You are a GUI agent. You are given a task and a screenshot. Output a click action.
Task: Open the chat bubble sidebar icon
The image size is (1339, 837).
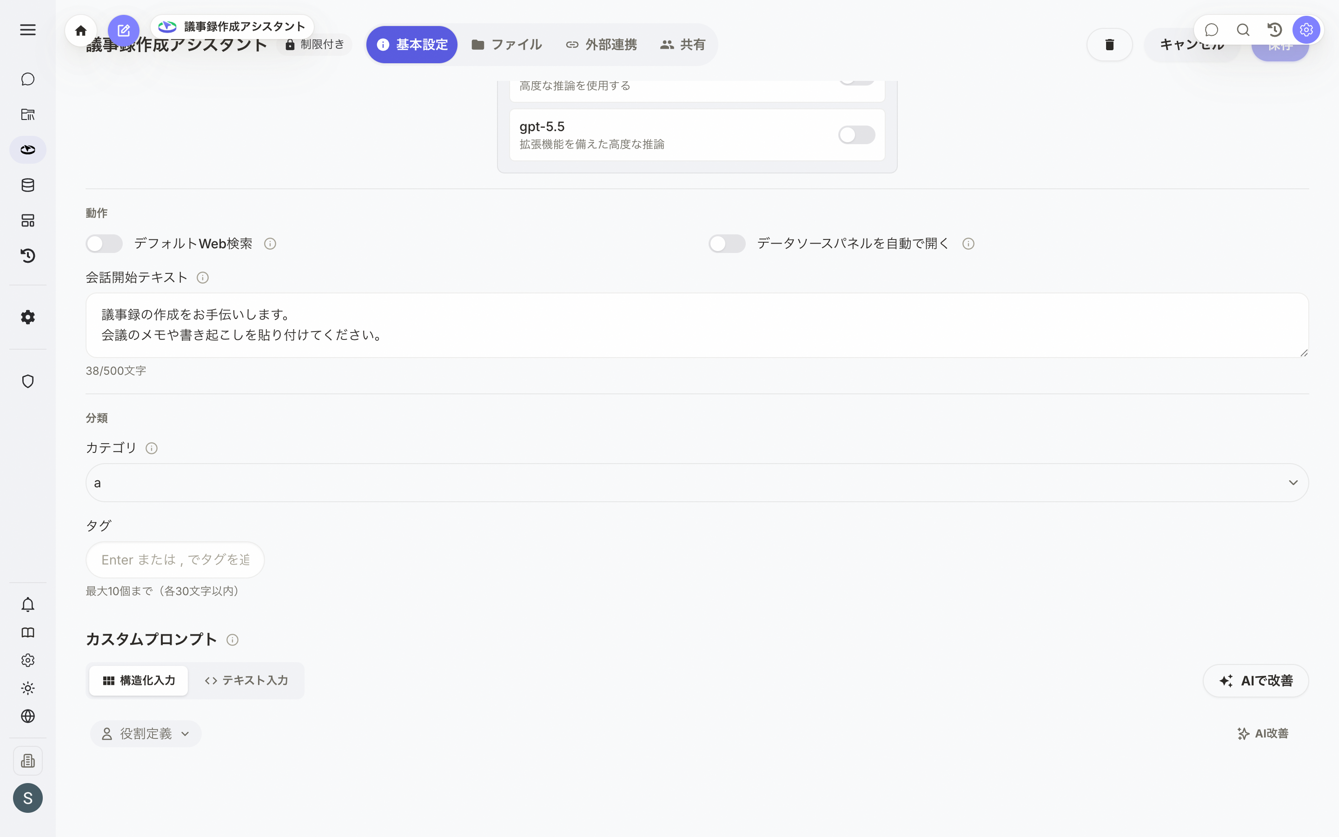[x=28, y=79]
